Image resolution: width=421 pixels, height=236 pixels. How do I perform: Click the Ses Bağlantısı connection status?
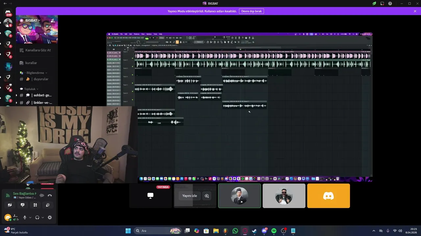[25, 193]
